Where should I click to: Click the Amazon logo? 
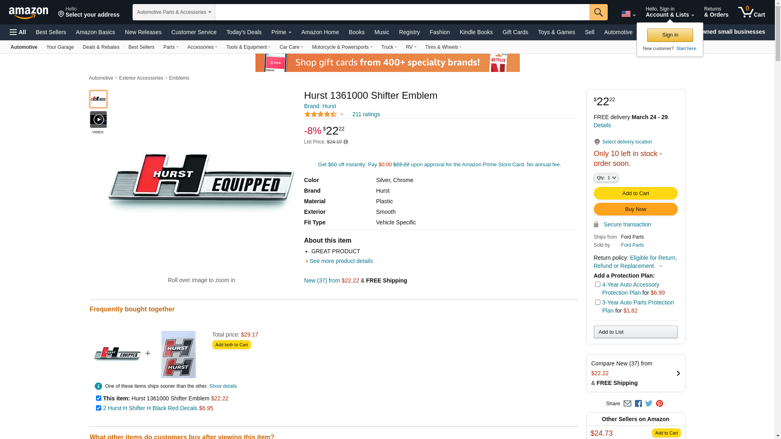point(28,13)
